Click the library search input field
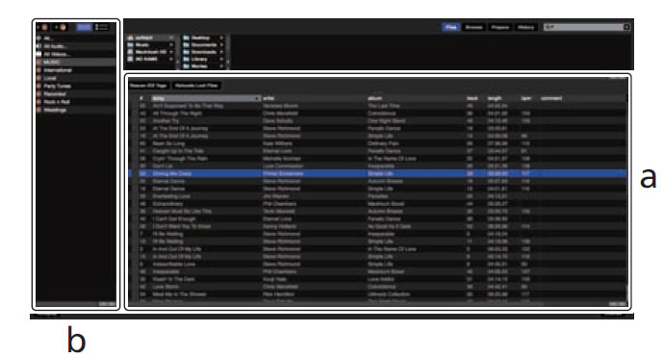This screenshot has height=357, width=663. click(583, 27)
